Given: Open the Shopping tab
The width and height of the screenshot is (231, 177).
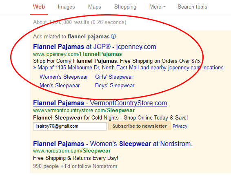Looking at the screenshot, I should pos(125,7).
